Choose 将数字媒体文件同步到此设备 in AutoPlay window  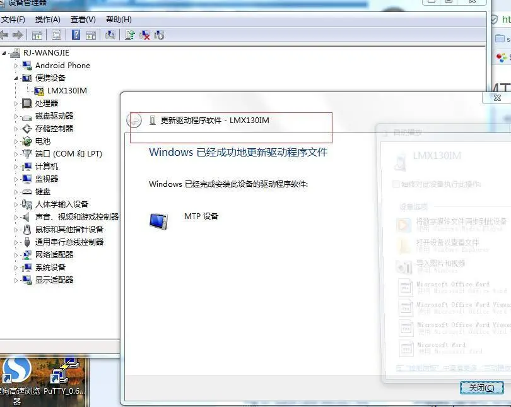click(452, 225)
